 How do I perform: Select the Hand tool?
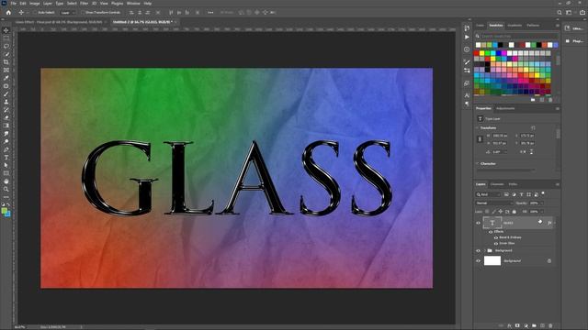[x=6, y=181]
